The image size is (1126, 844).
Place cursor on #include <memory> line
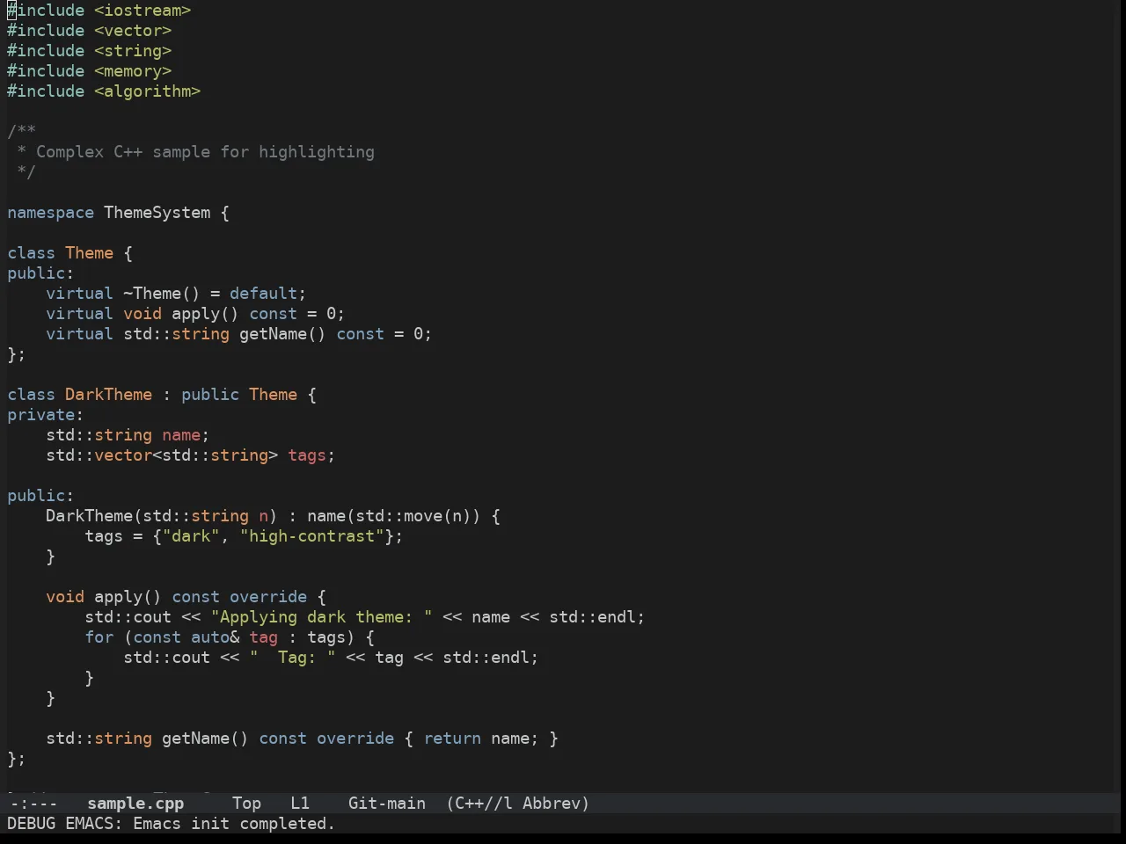(x=90, y=71)
